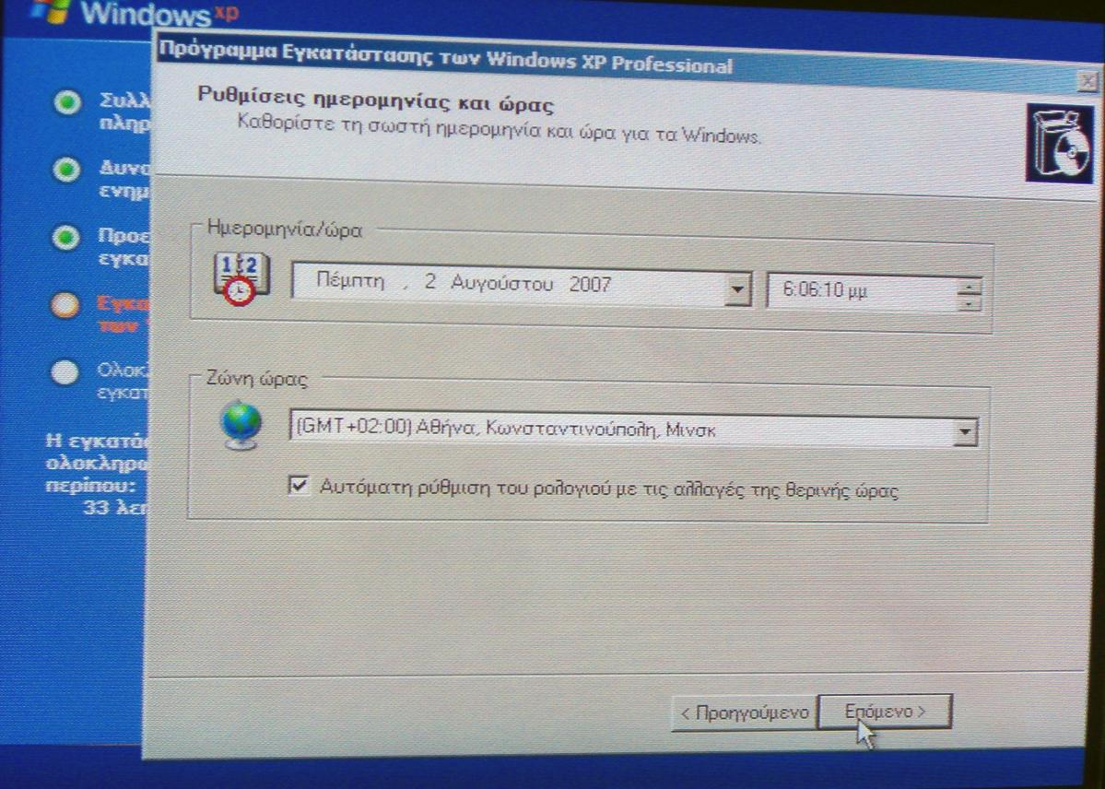The image size is (1105, 789).
Task: Click the Προηγούμενο (Back) button
Action: point(745,712)
